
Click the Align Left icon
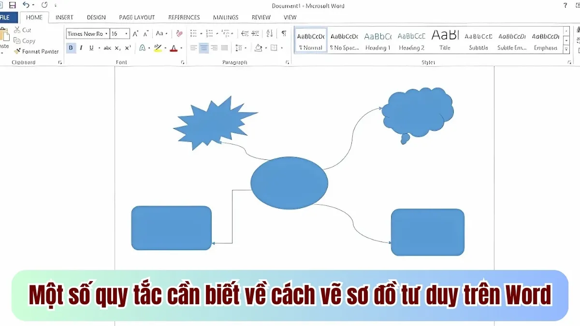193,48
